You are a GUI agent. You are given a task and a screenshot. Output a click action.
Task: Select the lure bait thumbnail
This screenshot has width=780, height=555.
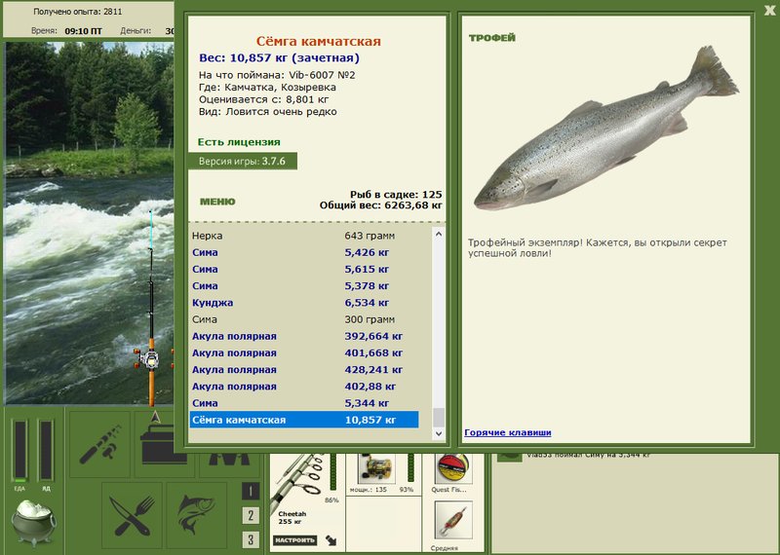pos(453,520)
